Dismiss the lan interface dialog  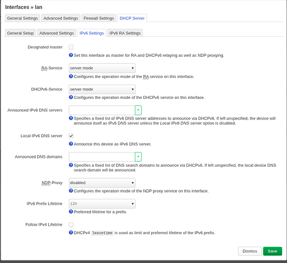(250, 251)
